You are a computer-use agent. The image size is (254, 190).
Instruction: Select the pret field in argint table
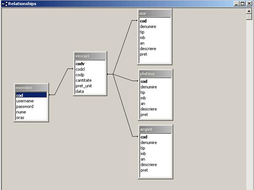[144, 170]
